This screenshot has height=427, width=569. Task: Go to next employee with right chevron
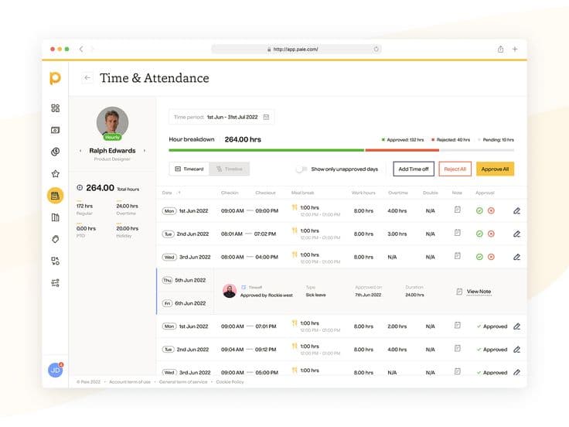(145, 151)
